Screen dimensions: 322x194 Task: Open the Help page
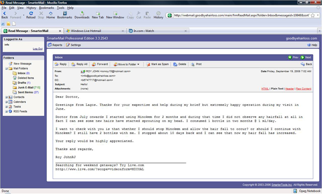coord(312,45)
